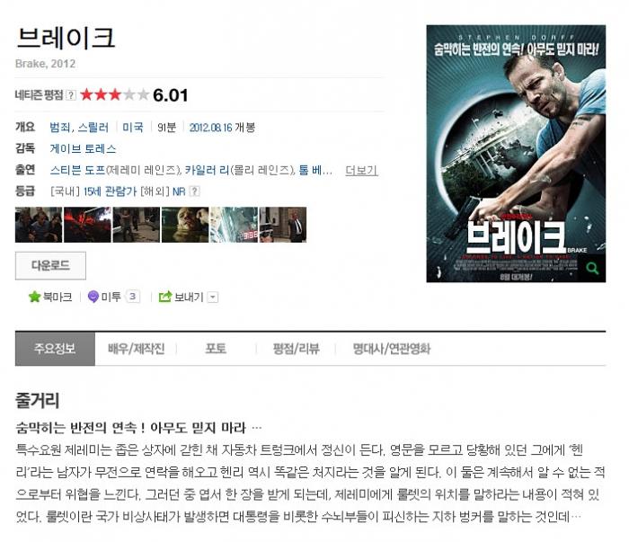Image resolution: width=629 pixels, height=542 pixels.
Task: Switch to the 배우/제작진 tab
Action: click(137, 349)
